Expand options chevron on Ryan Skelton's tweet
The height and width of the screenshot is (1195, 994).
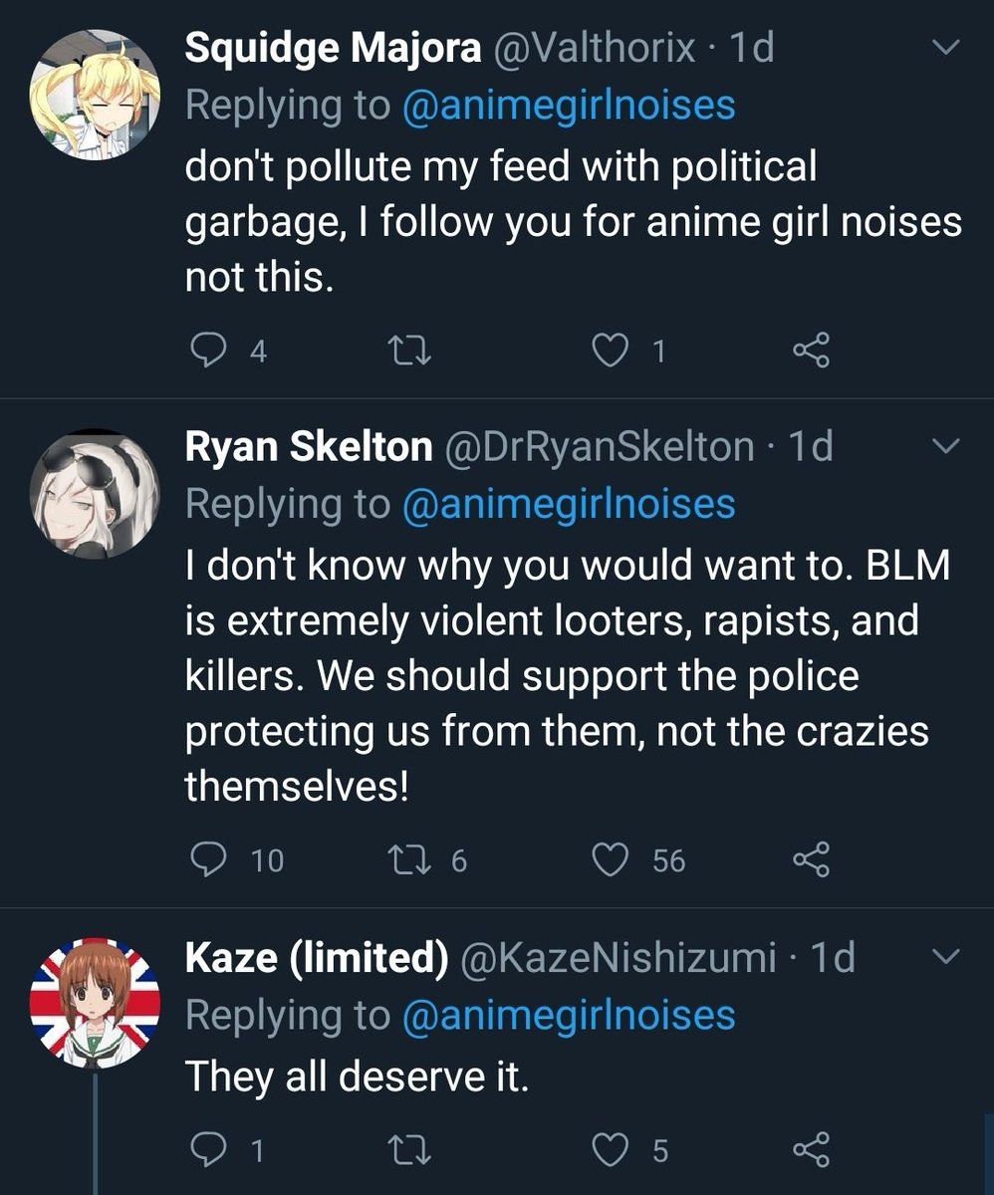tap(944, 446)
